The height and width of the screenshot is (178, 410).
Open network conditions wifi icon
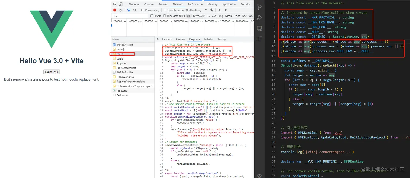212,10
